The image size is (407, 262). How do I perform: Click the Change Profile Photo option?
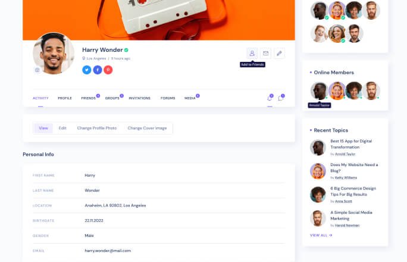click(x=97, y=128)
